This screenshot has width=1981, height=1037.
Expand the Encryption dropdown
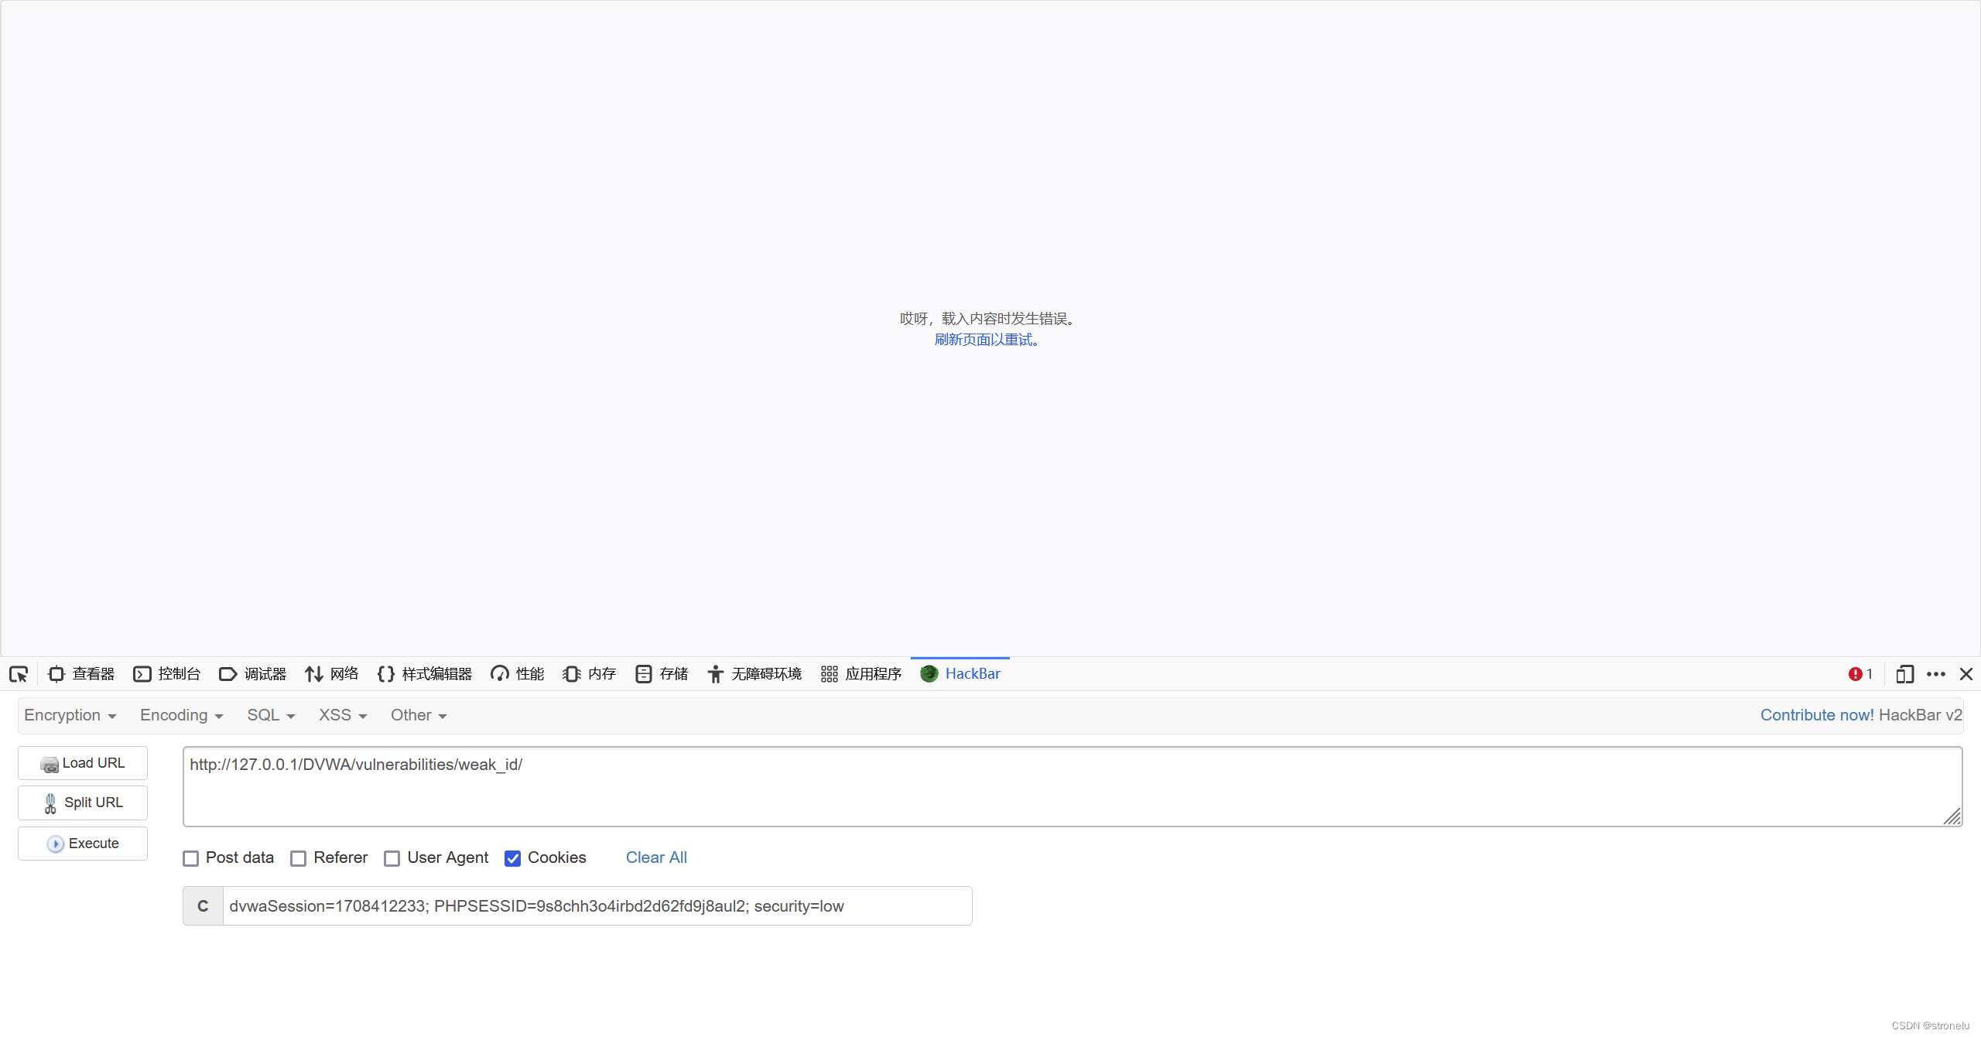point(70,715)
